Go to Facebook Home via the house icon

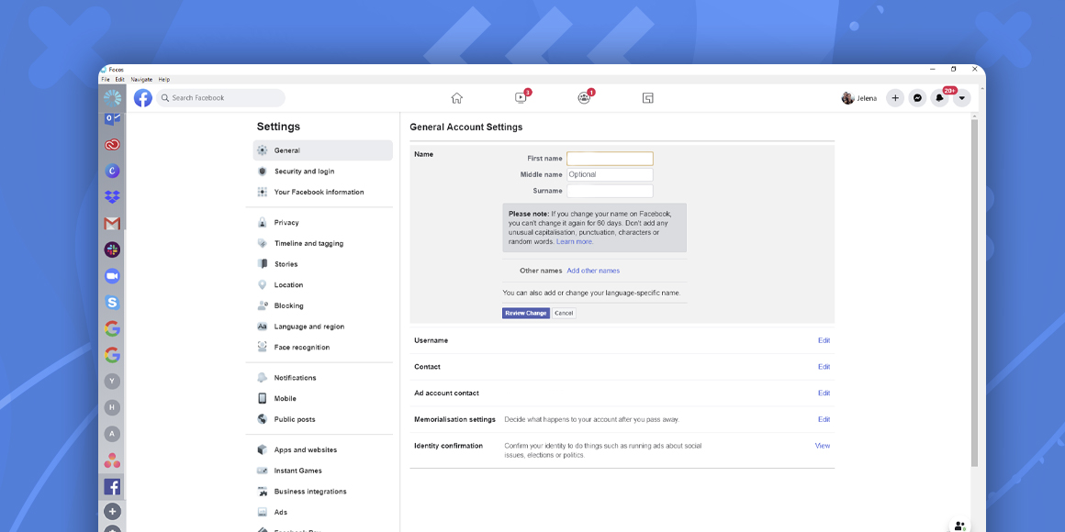[456, 98]
